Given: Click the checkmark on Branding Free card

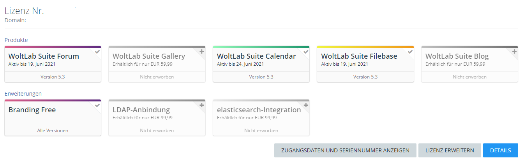Looking at the screenshot, I should [97, 105].
